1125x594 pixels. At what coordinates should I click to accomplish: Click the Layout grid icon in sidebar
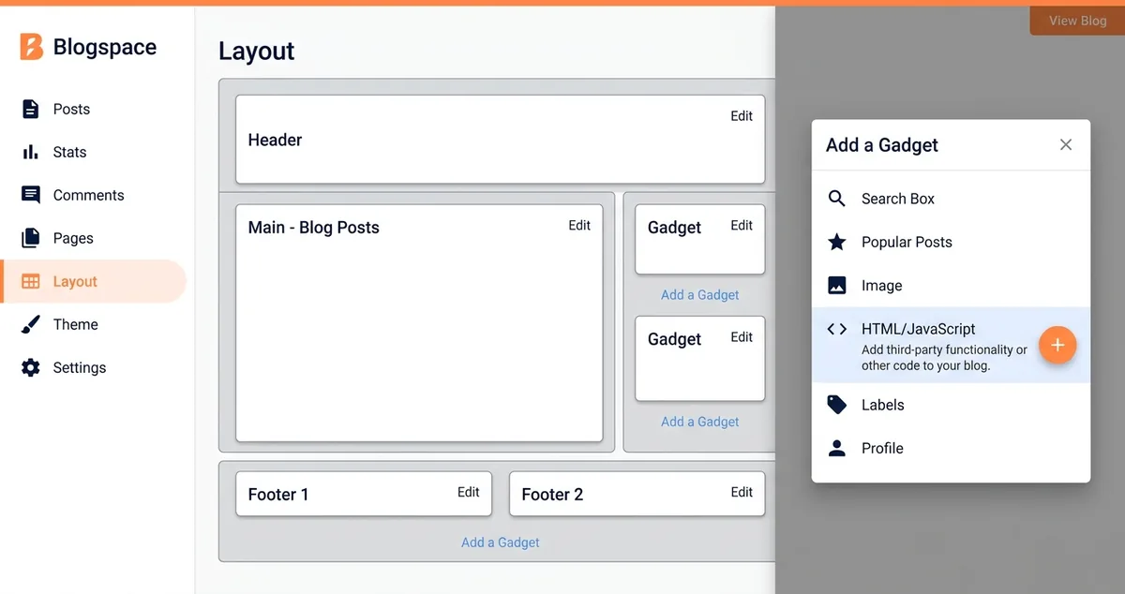pos(31,281)
